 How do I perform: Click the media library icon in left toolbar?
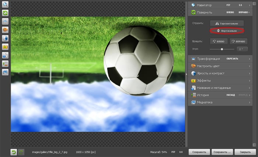(x=6, y=72)
